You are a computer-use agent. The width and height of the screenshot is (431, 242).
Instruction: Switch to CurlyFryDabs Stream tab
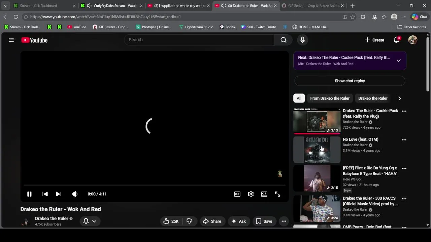coord(111,6)
